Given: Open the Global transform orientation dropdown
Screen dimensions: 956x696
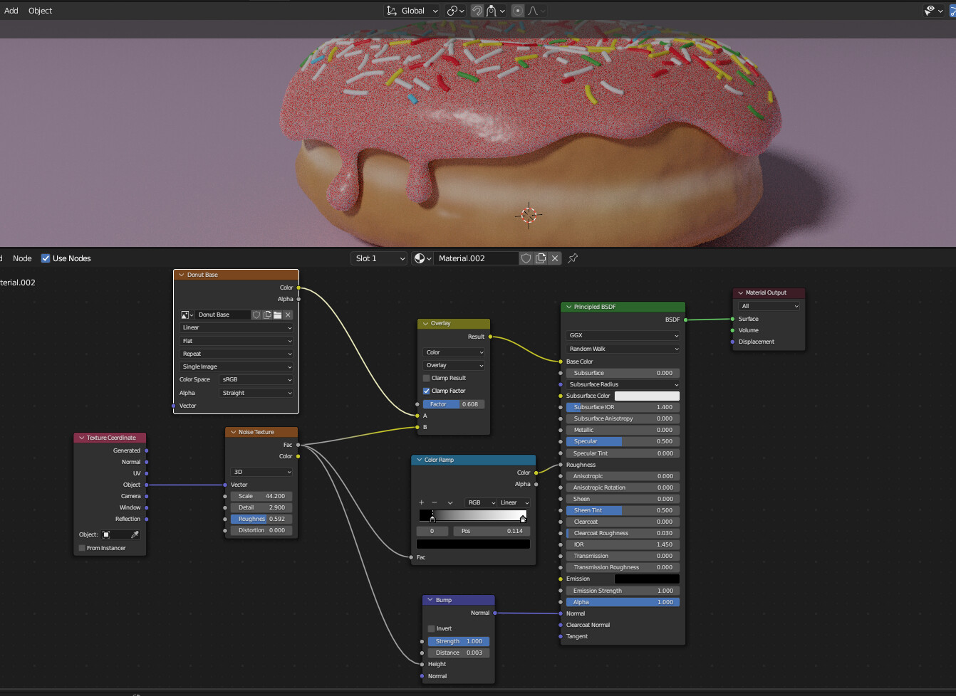Looking at the screenshot, I should pyautogui.click(x=412, y=11).
